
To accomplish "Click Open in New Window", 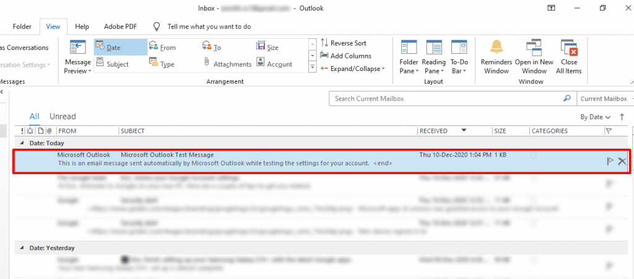I will pos(534,57).
